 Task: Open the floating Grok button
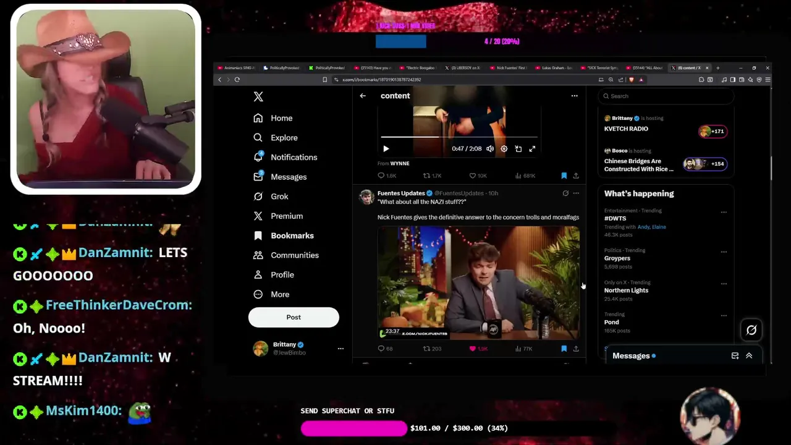coord(751,330)
